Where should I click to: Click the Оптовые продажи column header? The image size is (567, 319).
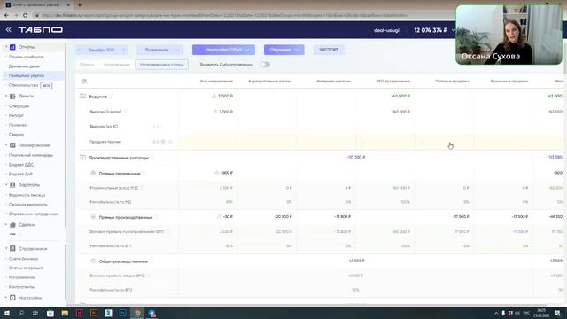pyautogui.click(x=452, y=82)
